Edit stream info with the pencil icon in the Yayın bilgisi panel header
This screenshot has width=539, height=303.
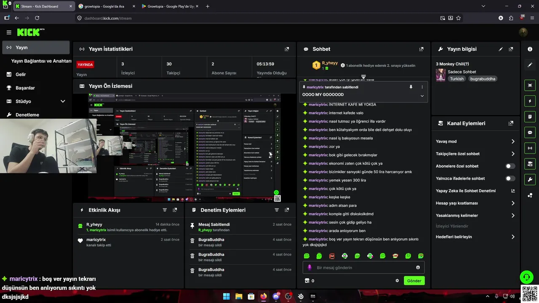point(501,49)
